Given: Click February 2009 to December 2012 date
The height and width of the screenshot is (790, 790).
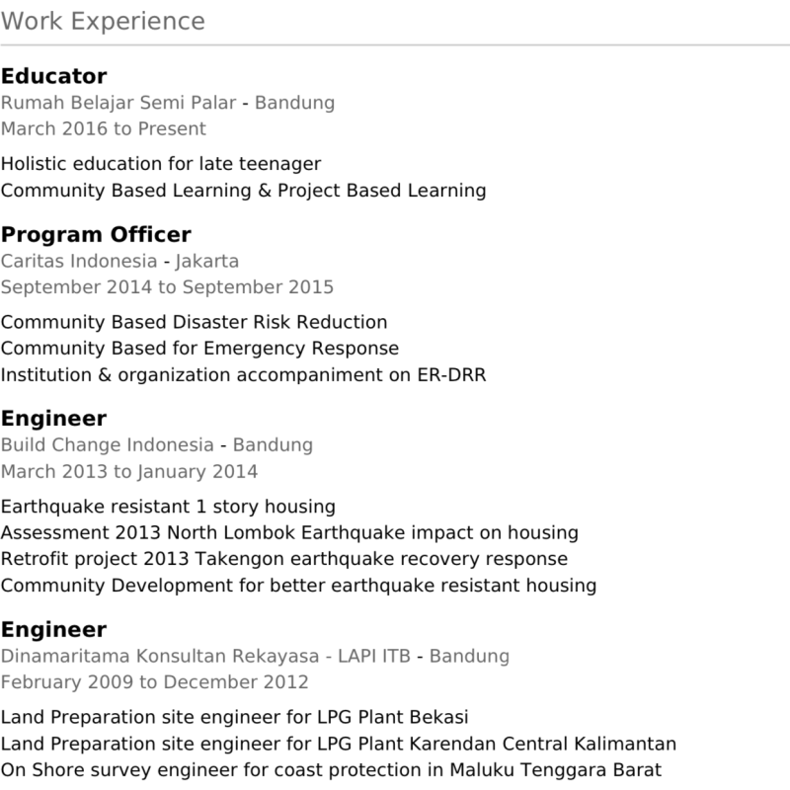Looking at the screenshot, I should tap(154, 682).
